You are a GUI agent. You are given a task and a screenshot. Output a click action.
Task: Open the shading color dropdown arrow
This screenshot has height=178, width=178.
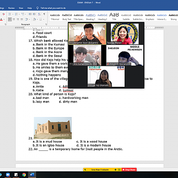[x=37, y=20]
